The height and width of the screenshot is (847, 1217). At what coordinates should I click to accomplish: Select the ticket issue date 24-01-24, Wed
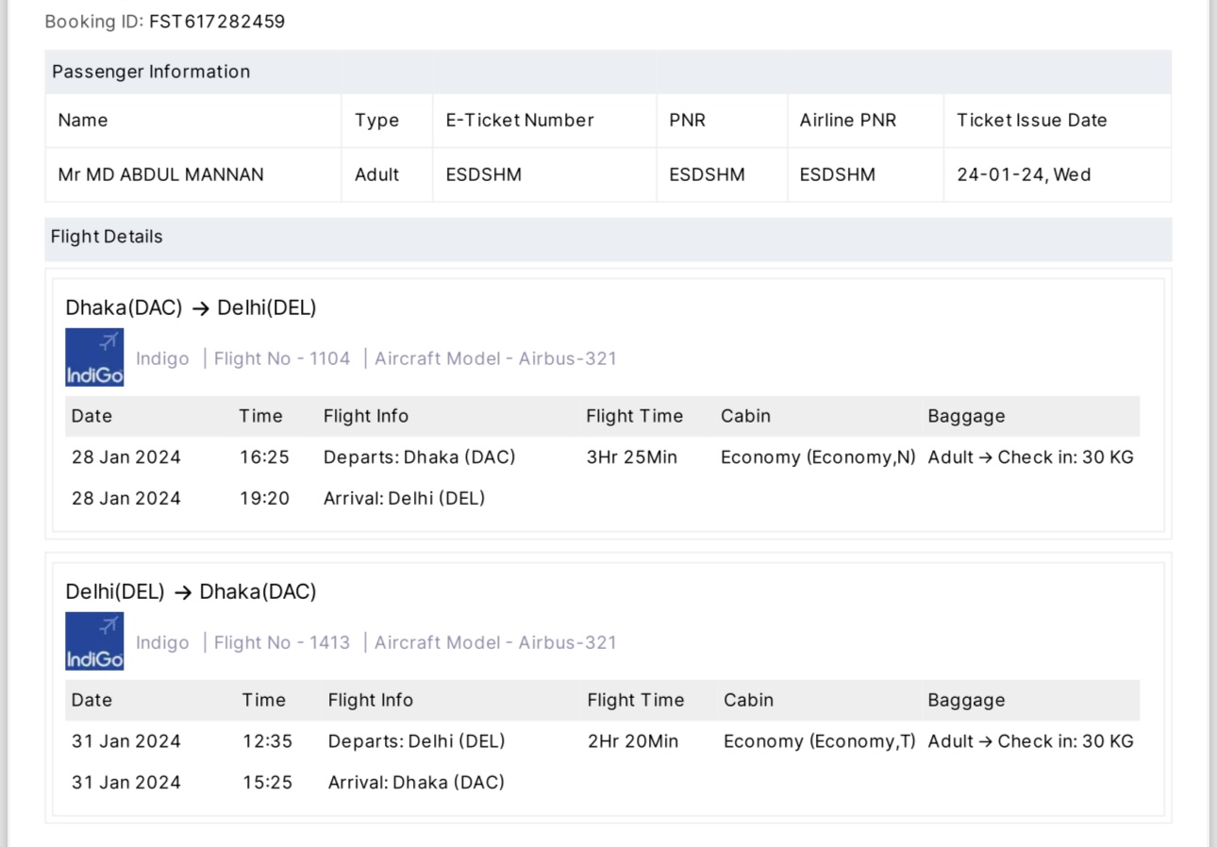click(x=1024, y=174)
